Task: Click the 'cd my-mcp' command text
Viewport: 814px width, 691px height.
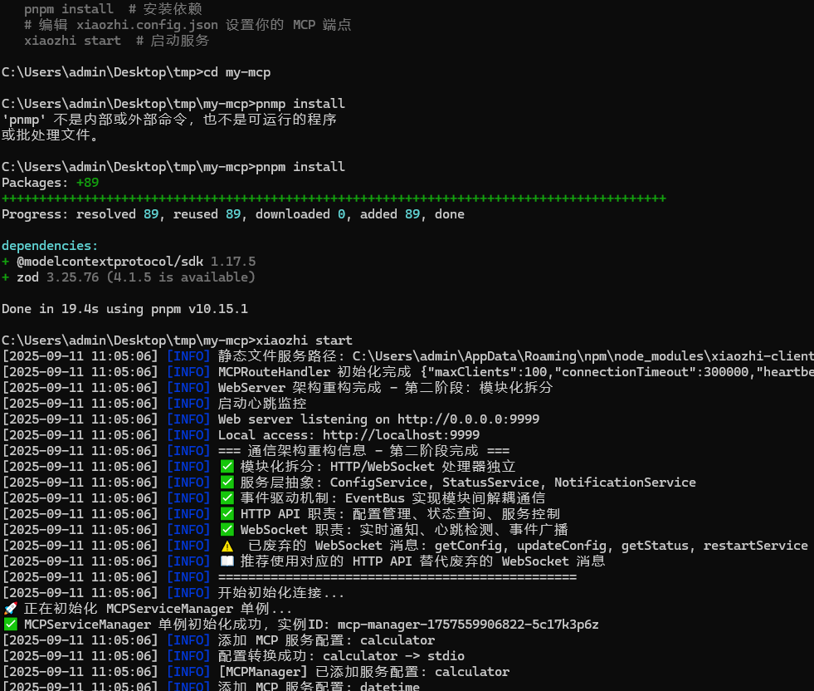Action: click(x=236, y=72)
